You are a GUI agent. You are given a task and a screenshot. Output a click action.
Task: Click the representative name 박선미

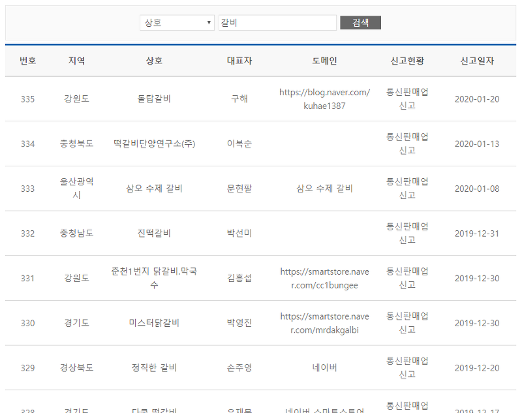[x=238, y=233]
